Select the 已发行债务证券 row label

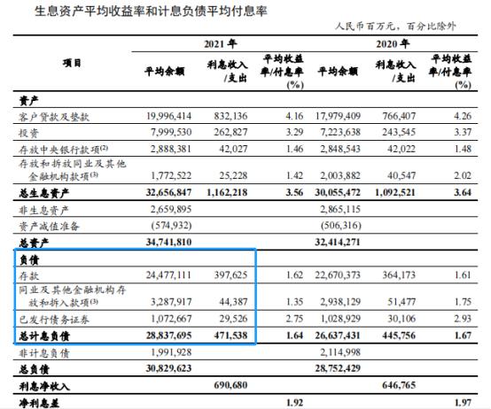tap(54, 320)
